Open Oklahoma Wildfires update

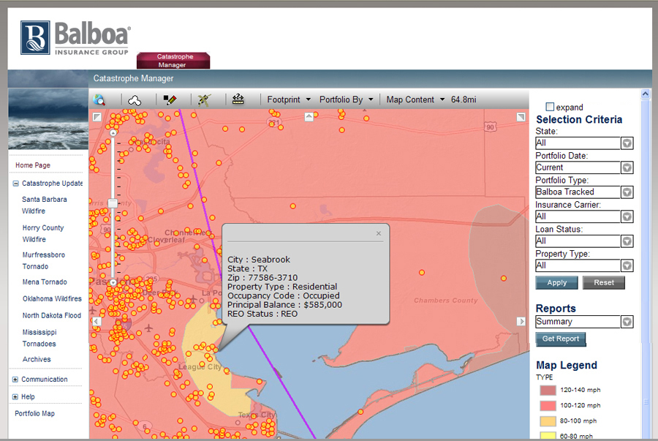[52, 299]
